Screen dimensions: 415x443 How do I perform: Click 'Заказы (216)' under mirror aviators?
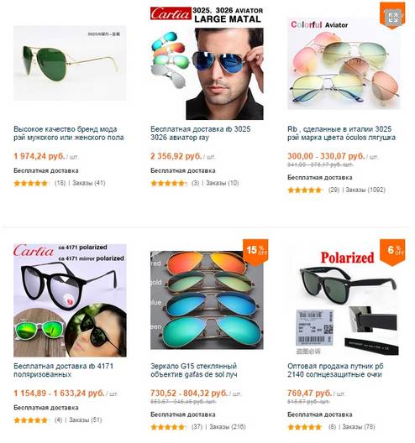coord(228,426)
